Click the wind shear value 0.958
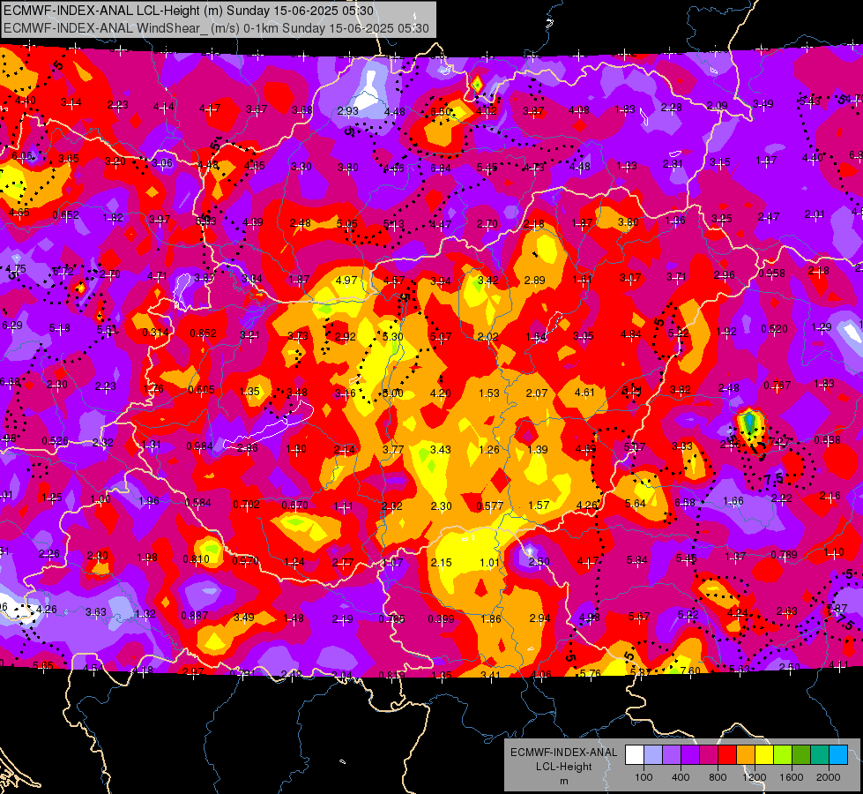The width and height of the screenshot is (863, 794). click(x=771, y=273)
